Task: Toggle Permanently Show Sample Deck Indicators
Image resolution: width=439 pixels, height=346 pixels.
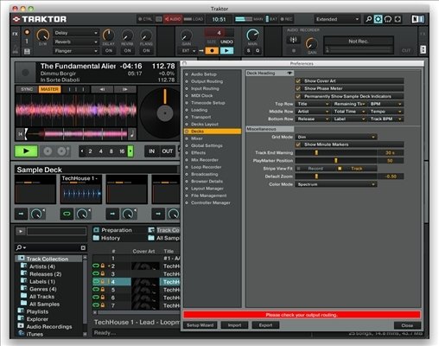Action: click(298, 96)
